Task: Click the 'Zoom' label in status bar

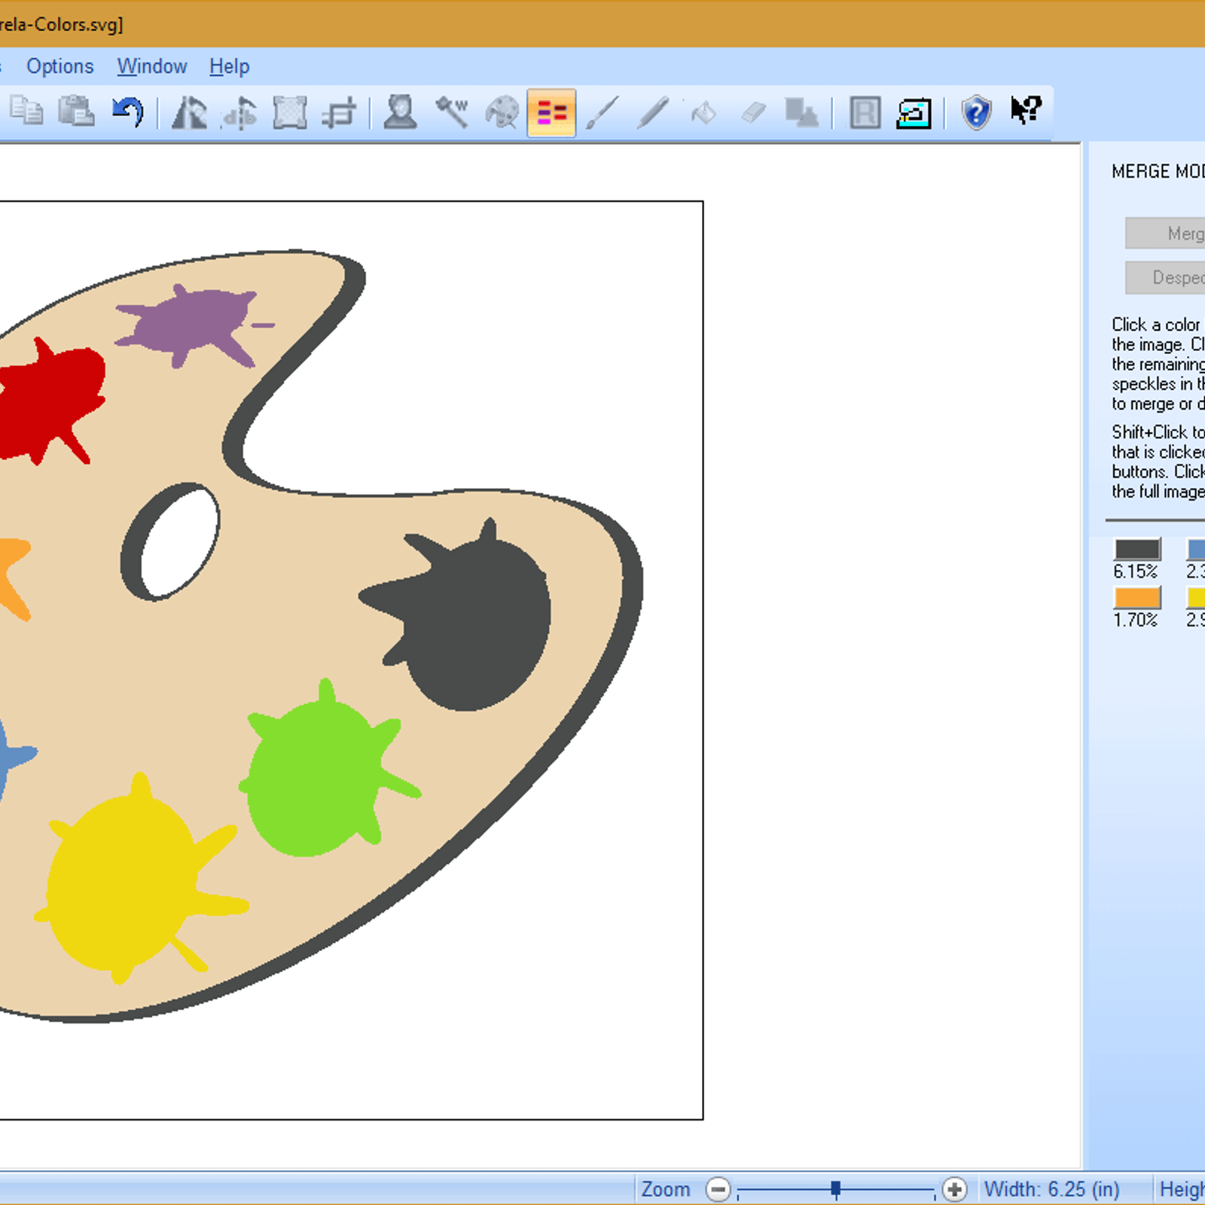Action: coord(666,1189)
